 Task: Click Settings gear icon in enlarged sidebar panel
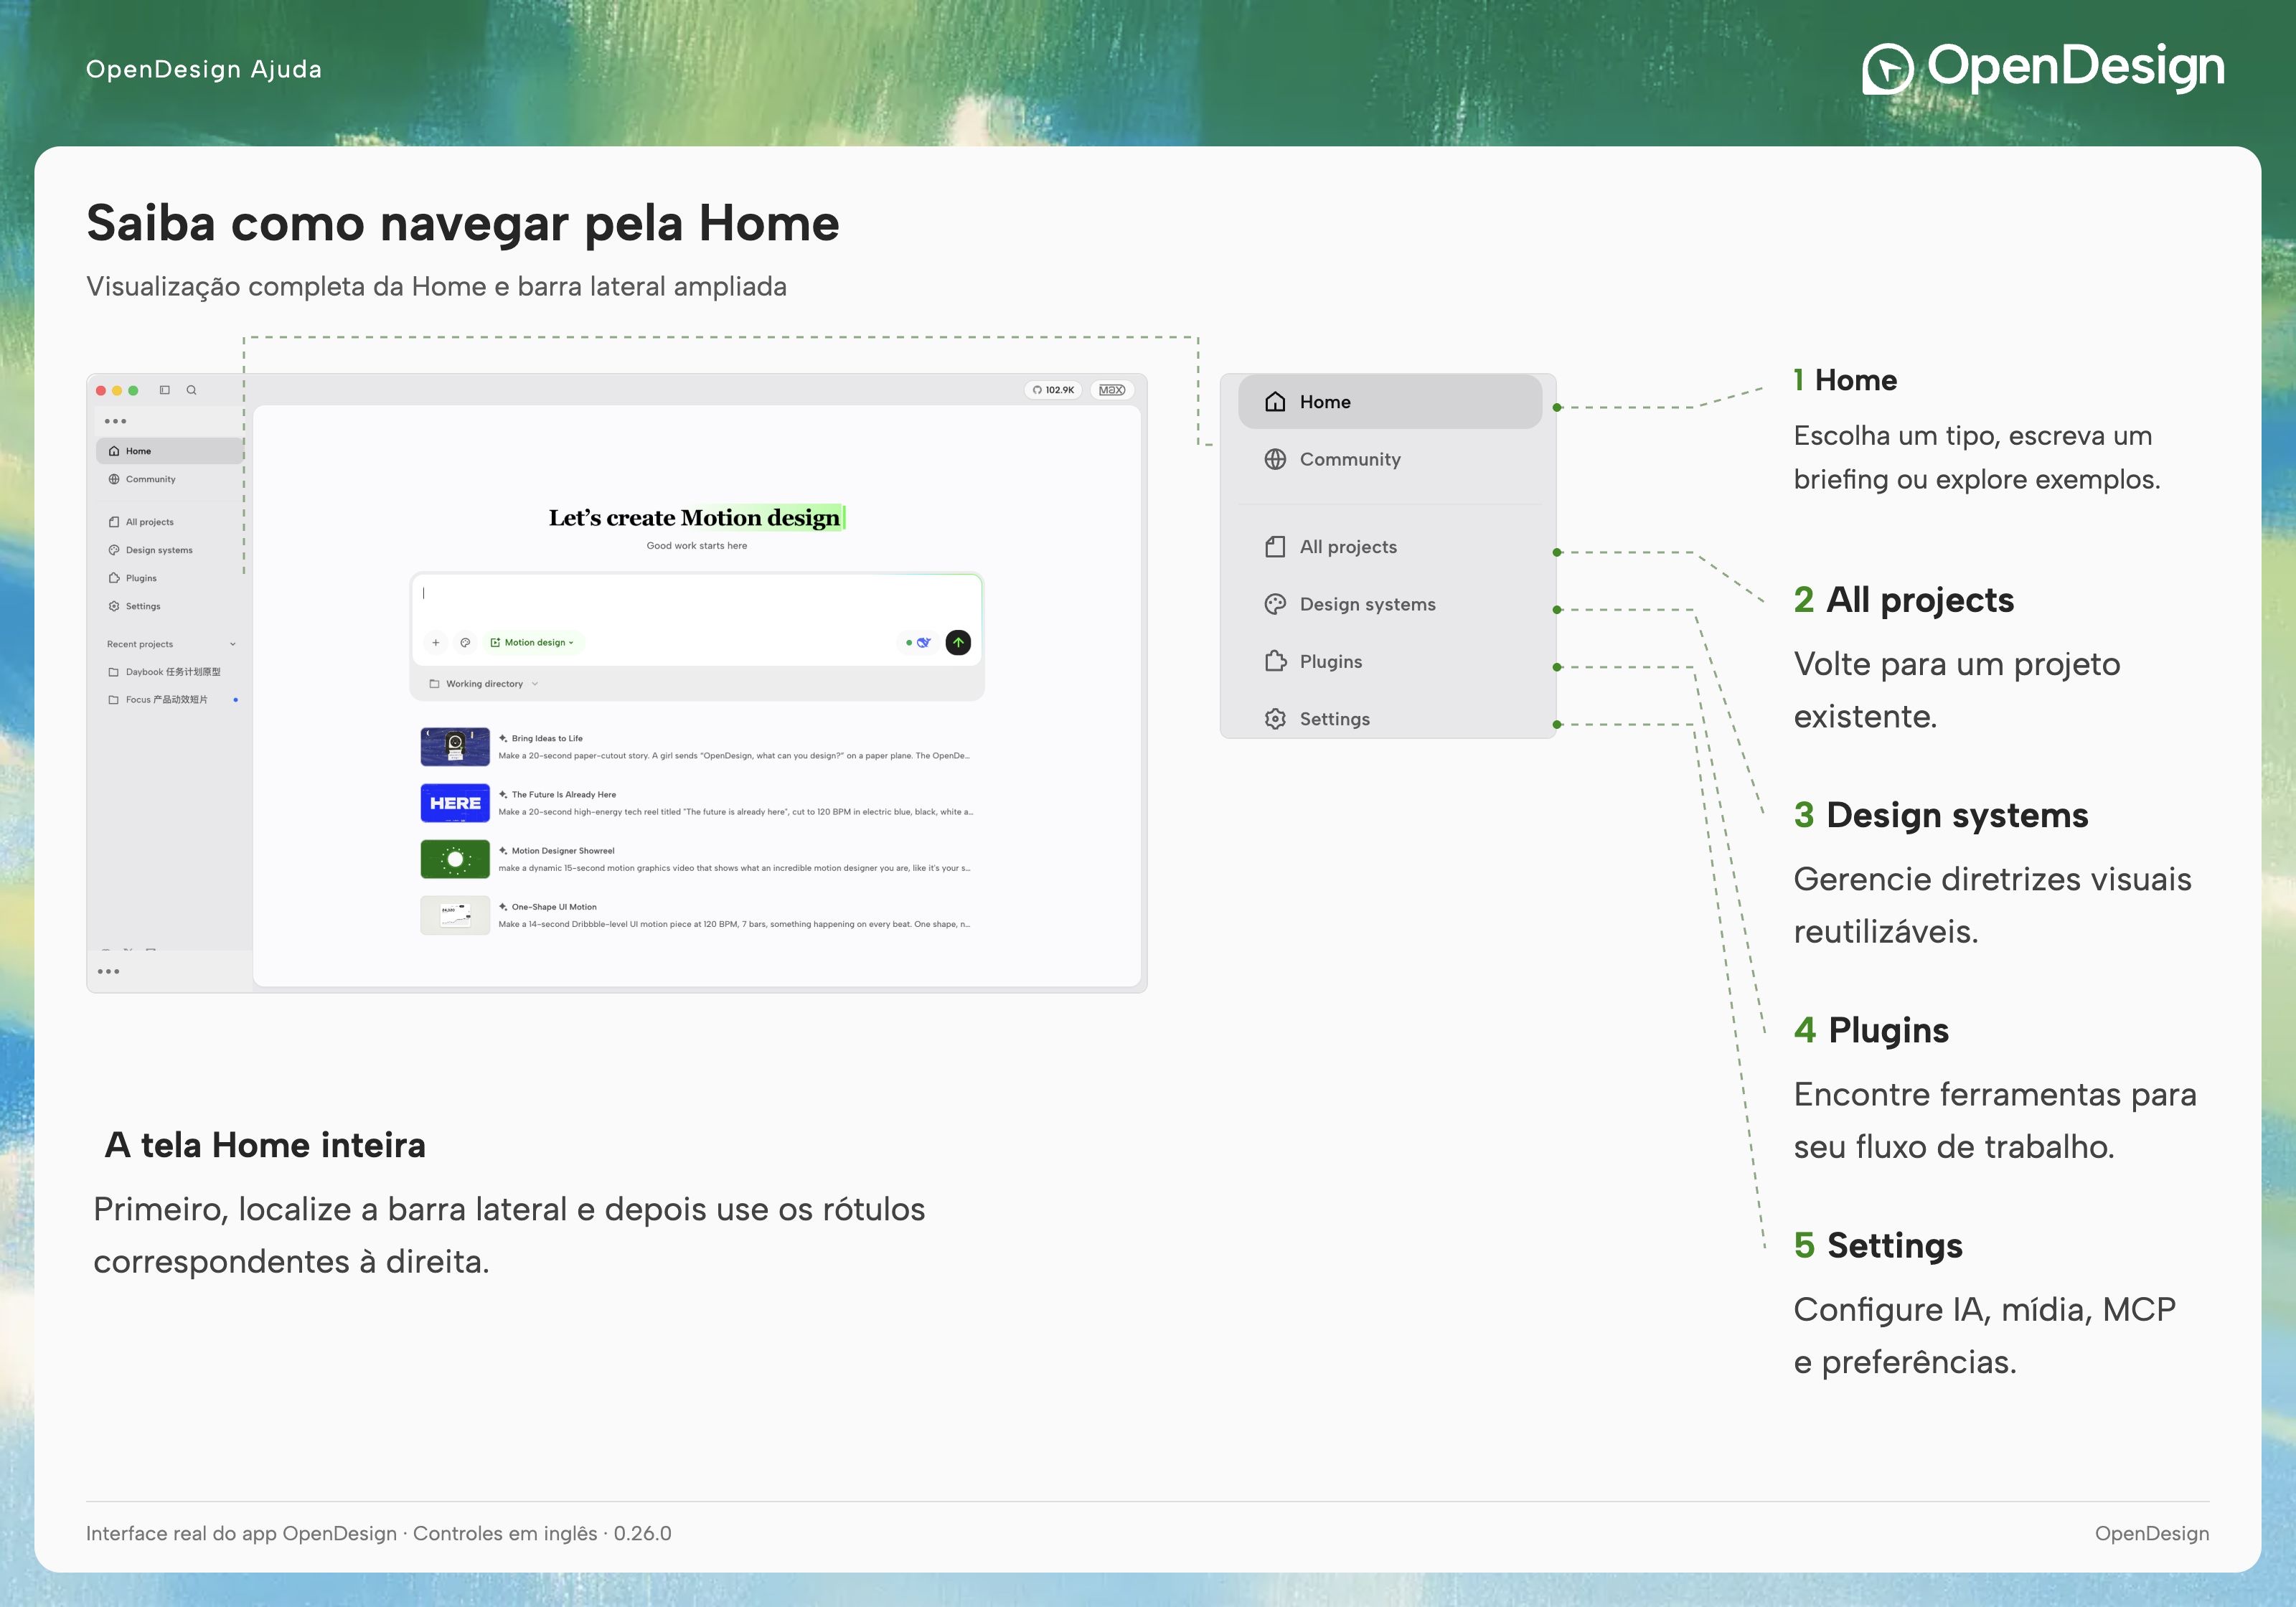1275,719
